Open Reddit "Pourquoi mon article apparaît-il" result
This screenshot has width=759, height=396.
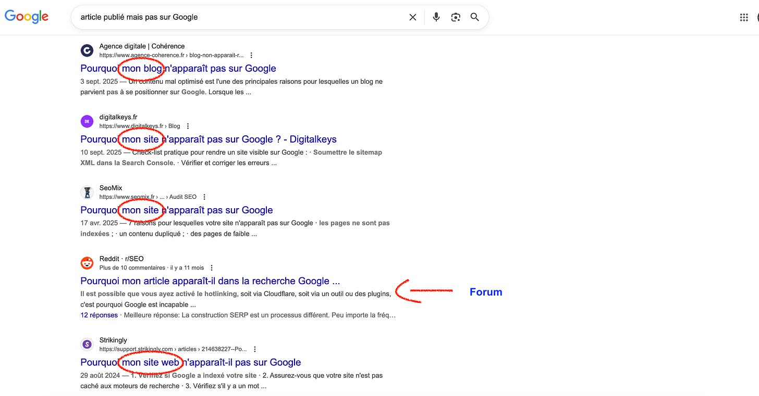coord(210,281)
